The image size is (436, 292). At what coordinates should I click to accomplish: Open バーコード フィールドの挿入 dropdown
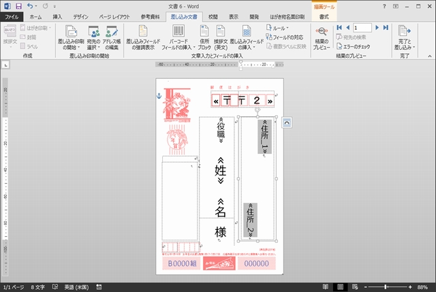[x=178, y=37]
